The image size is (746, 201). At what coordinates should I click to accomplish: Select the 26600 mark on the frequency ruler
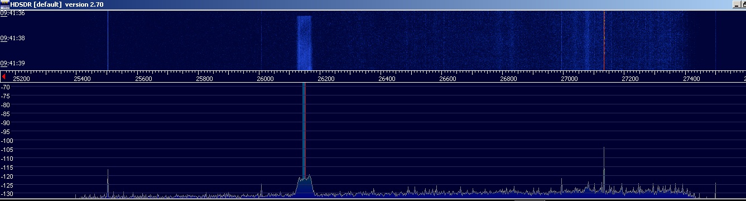tap(448, 79)
